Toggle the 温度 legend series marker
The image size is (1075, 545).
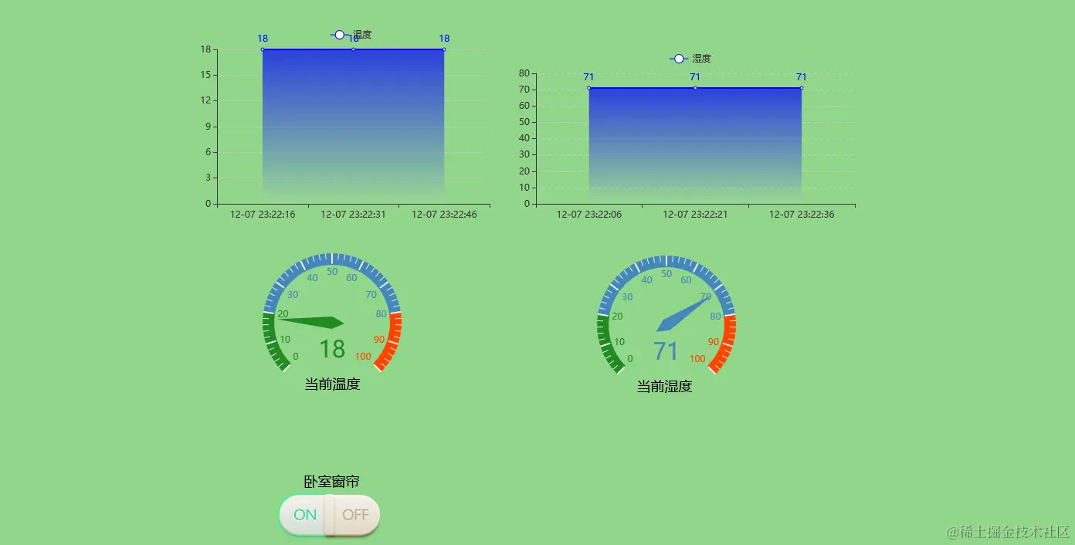(x=340, y=35)
